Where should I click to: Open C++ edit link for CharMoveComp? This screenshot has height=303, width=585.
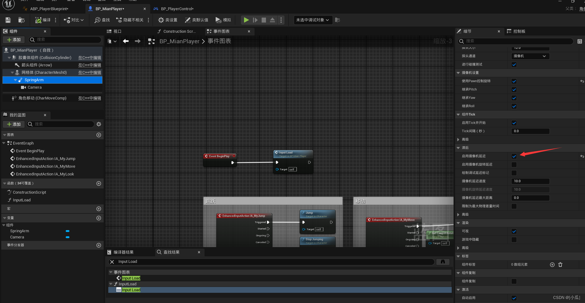[89, 98]
